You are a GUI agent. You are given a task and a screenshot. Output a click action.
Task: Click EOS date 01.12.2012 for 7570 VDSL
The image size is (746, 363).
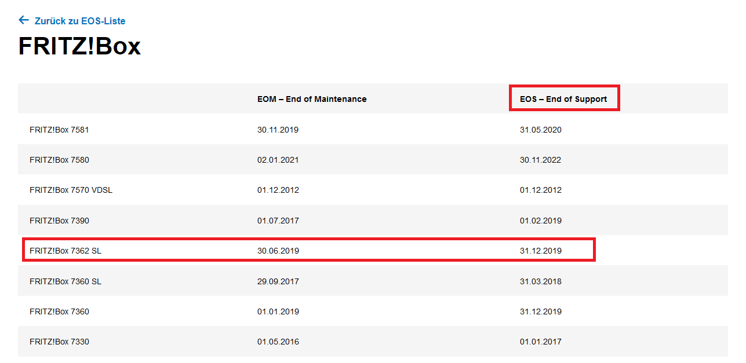(541, 190)
